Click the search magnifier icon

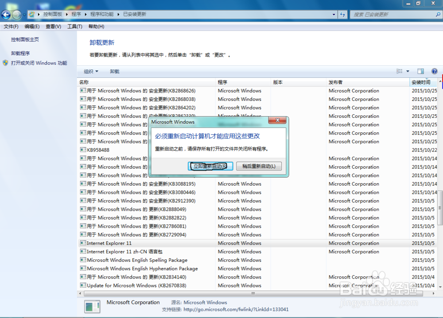coord(438,15)
